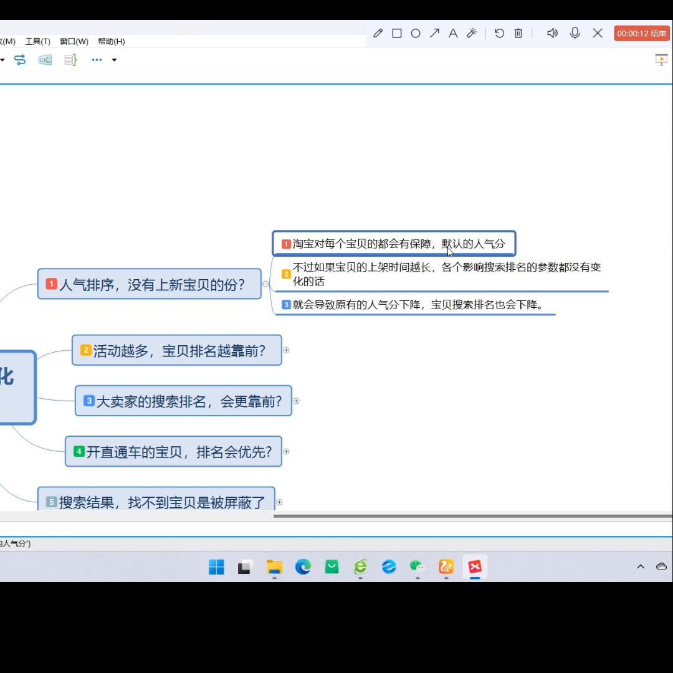Start presentation mode from top right icon
Viewport: 673px width, 673px height.
(661, 59)
